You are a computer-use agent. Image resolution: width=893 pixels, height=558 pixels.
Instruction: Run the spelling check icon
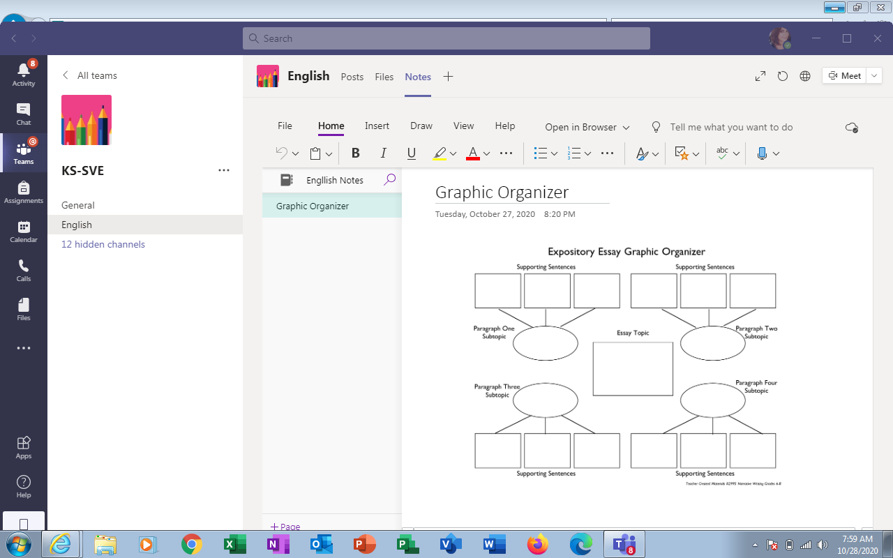[x=722, y=153]
